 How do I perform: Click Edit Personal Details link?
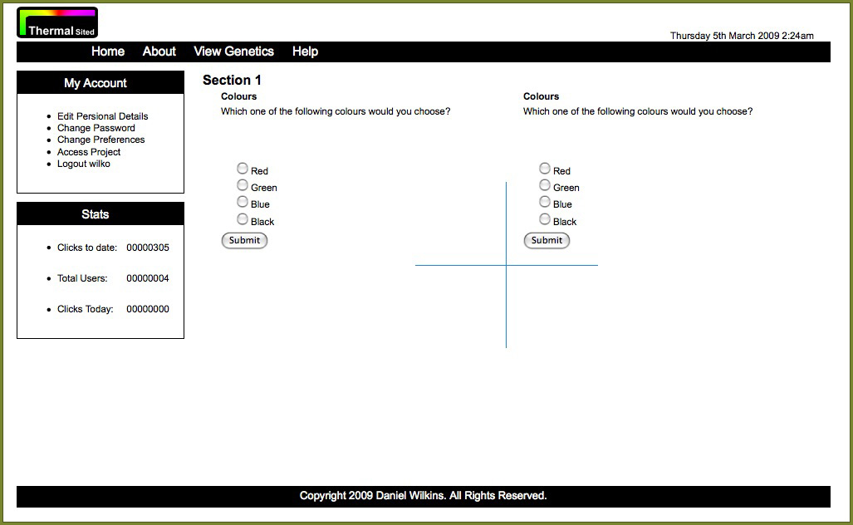[x=102, y=116]
